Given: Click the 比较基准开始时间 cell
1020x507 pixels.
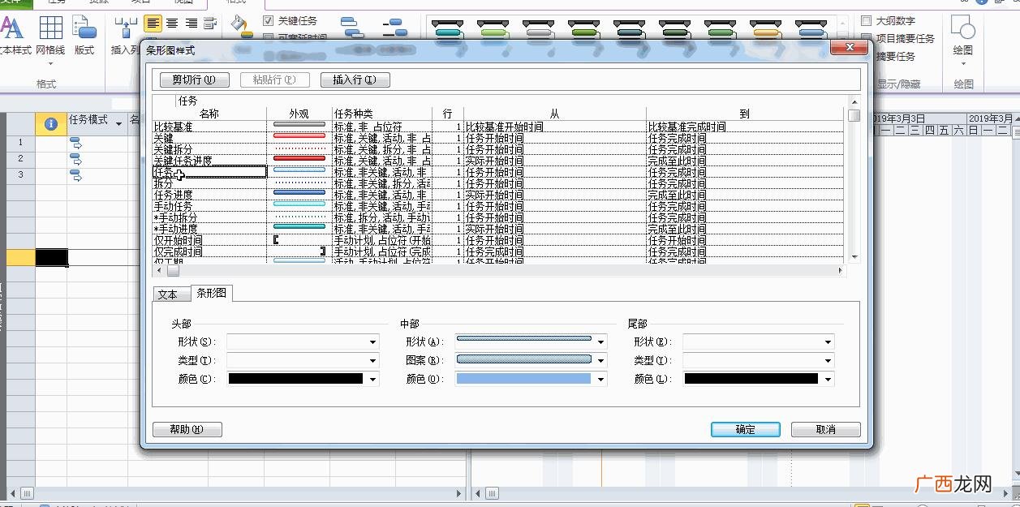Looking at the screenshot, I should pyautogui.click(x=555, y=127).
